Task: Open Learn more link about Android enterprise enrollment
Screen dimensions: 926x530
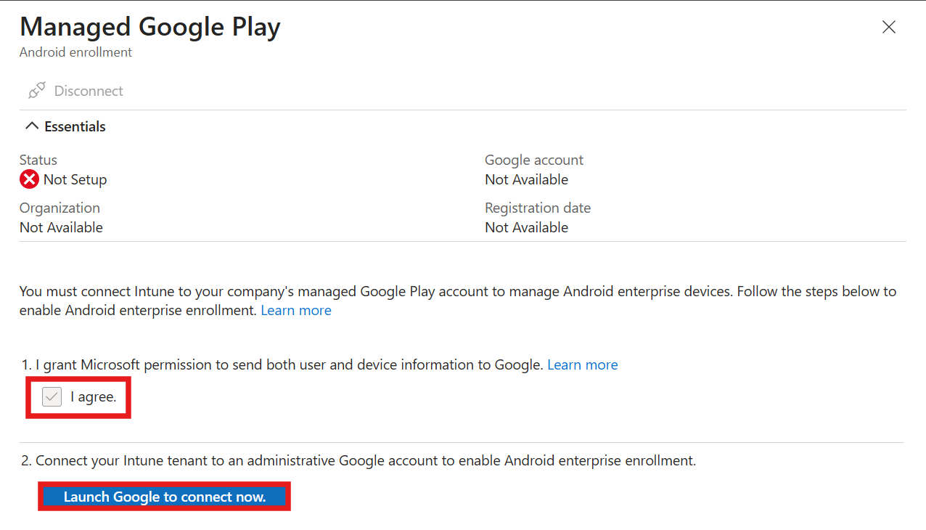Action: (x=296, y=310)
